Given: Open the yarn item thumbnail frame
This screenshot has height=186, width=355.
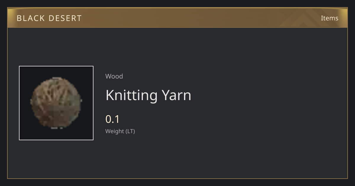Looking at the screenshot, I should [x=56, y=103].
